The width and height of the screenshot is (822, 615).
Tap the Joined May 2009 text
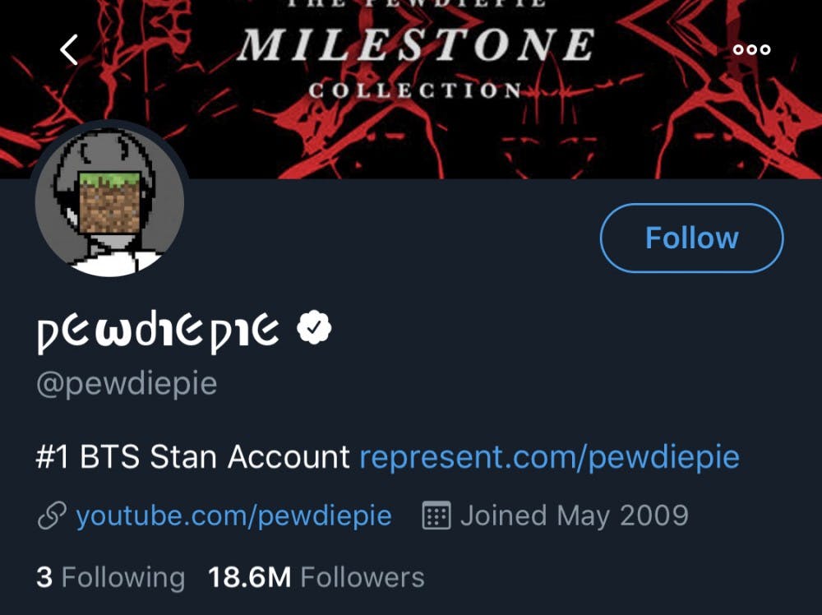[574, 516]
